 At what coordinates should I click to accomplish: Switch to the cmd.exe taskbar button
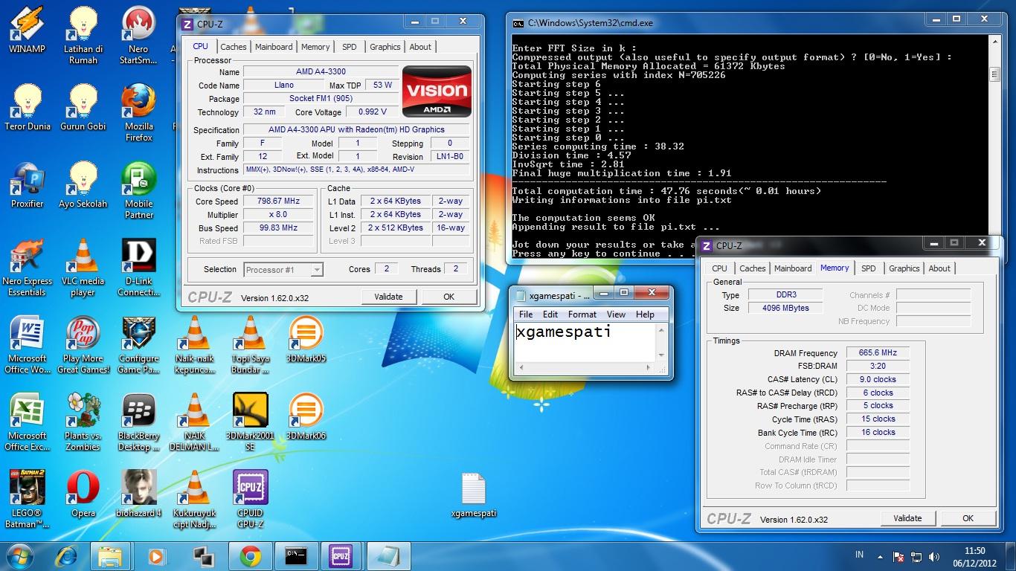click(296, 556)
